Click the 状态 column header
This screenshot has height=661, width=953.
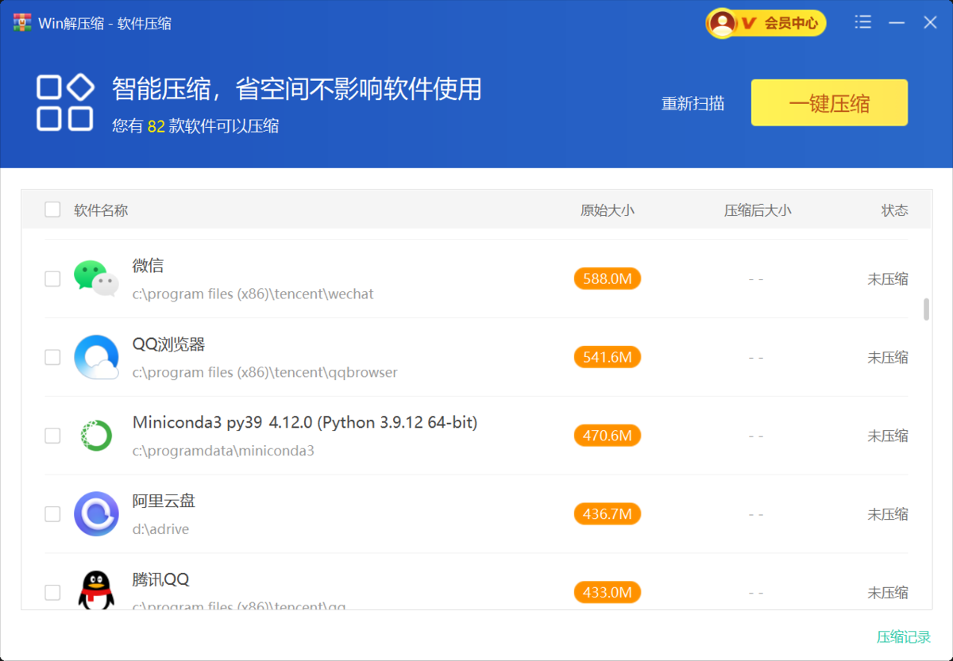pyautogui.click(x=894, y=210)
